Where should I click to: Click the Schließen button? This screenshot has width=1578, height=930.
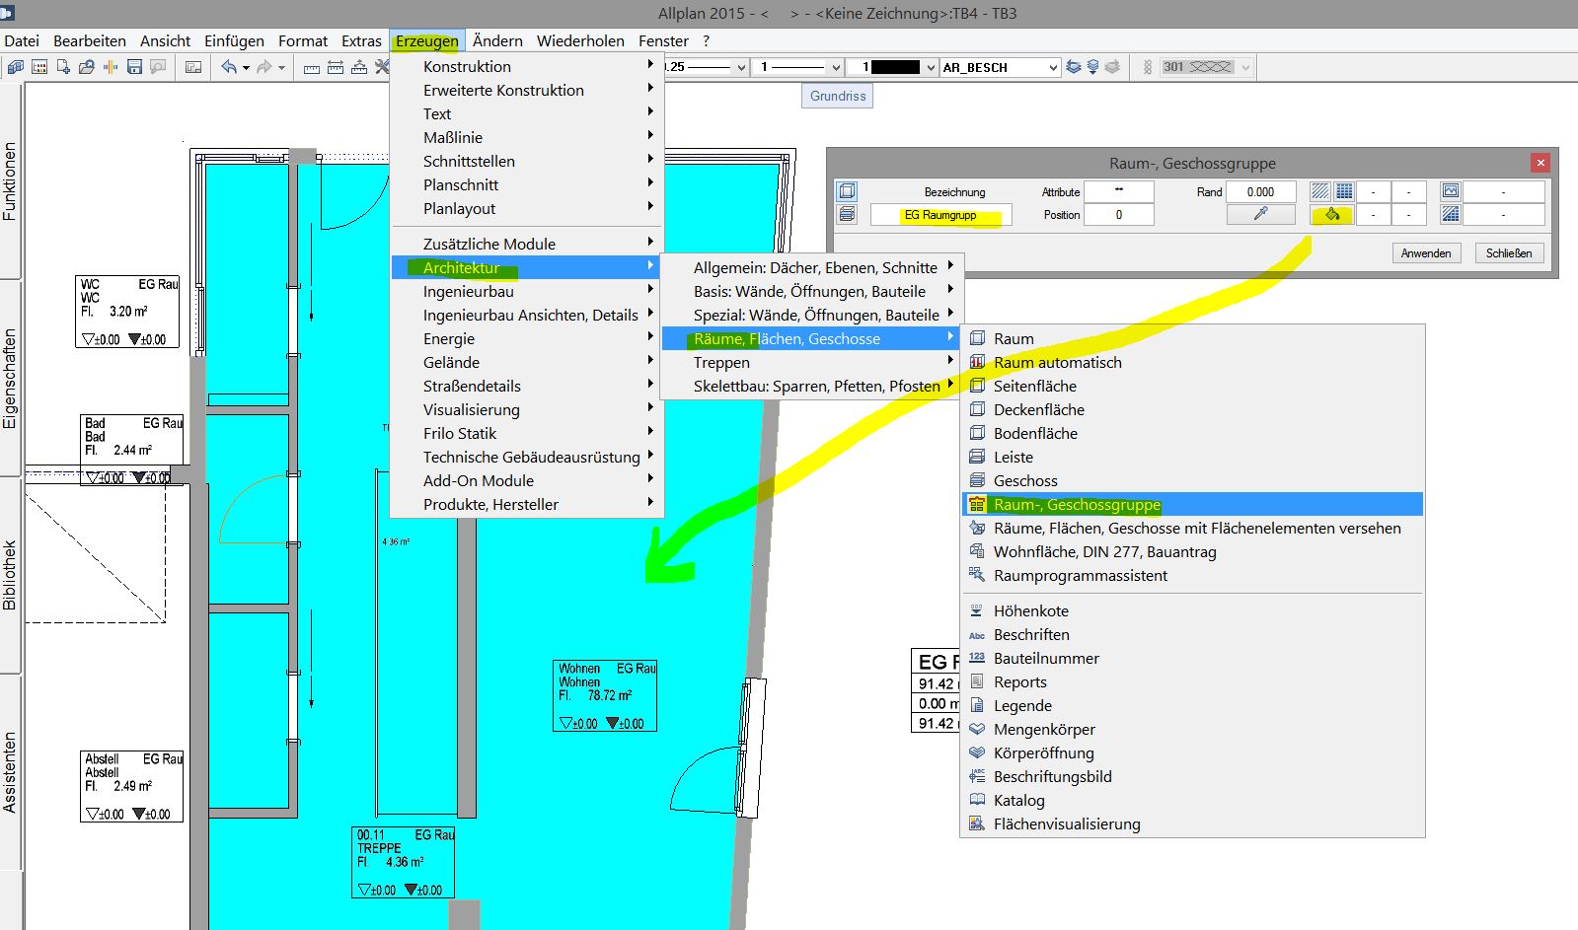point(1508,253)
